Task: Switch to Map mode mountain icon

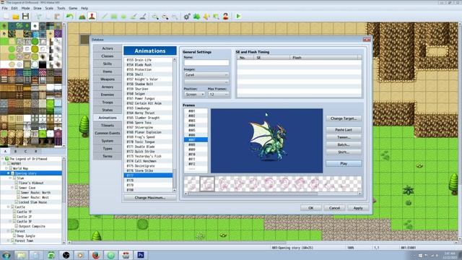Action: pyautogui.click(x=82, y=17)
